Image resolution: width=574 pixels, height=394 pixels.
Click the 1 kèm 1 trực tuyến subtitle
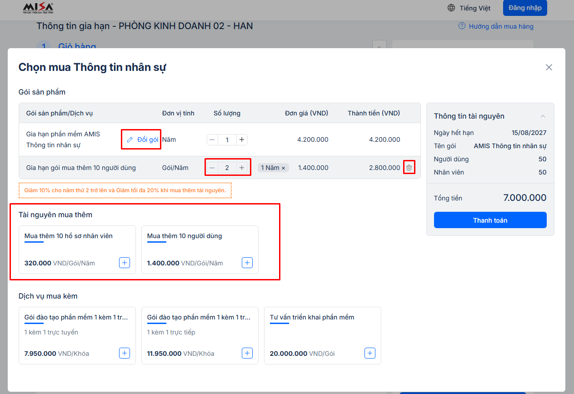coord(51,332)
